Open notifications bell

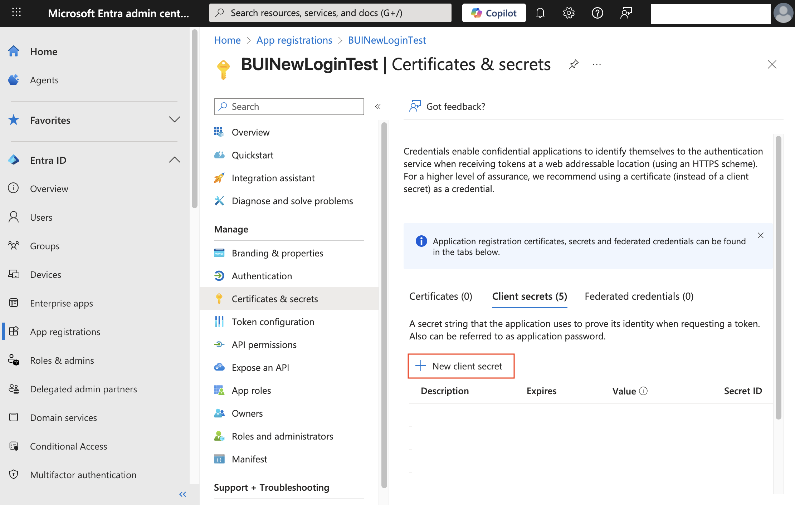tap(540, 13)
